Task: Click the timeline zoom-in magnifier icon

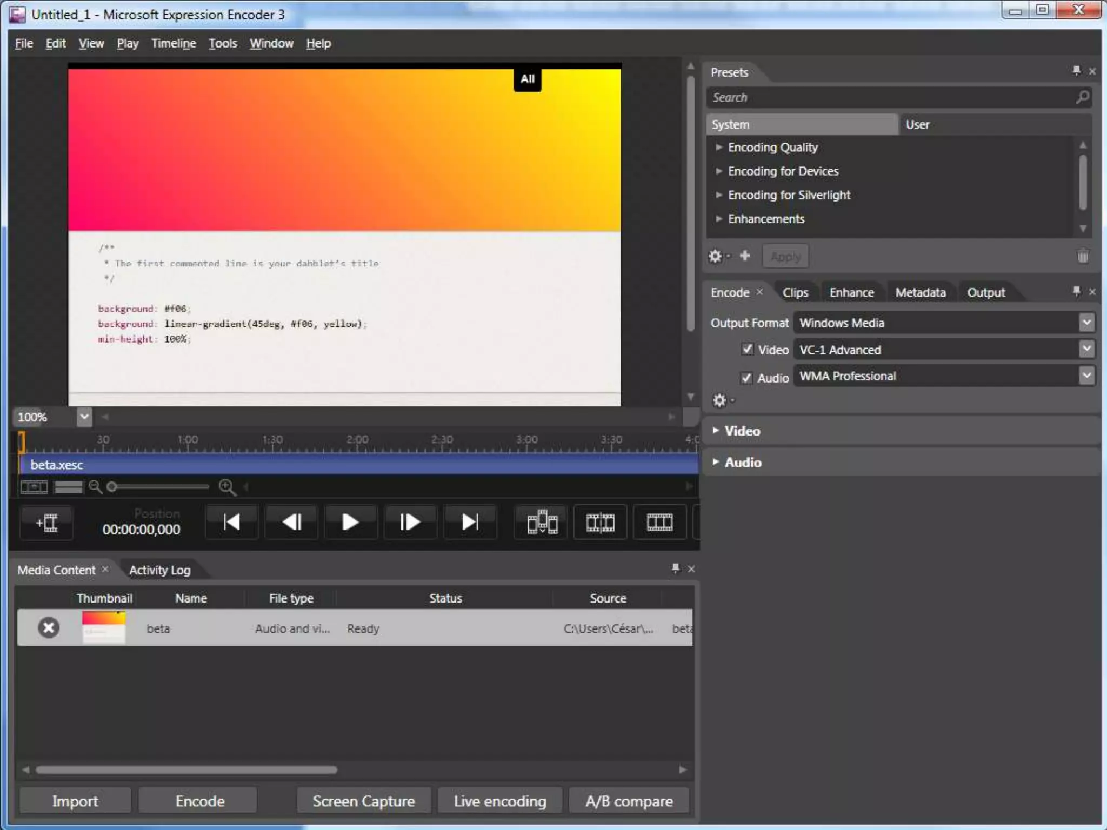Action: (x=227, y=487)
